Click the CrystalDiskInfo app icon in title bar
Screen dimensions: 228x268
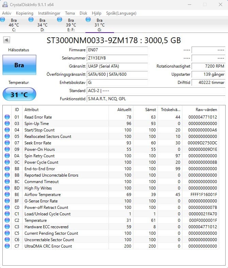5,5
